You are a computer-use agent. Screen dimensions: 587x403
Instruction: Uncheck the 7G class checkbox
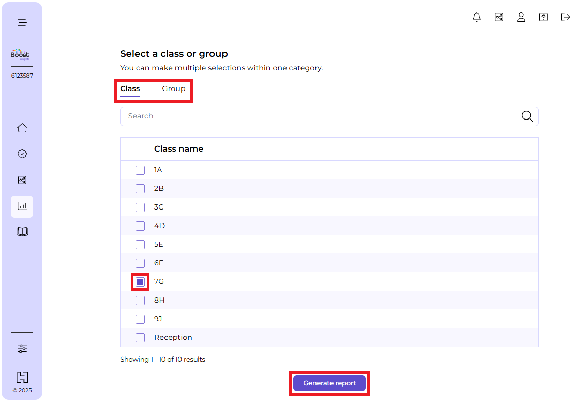pyautogui.click(x=140, y=282)
